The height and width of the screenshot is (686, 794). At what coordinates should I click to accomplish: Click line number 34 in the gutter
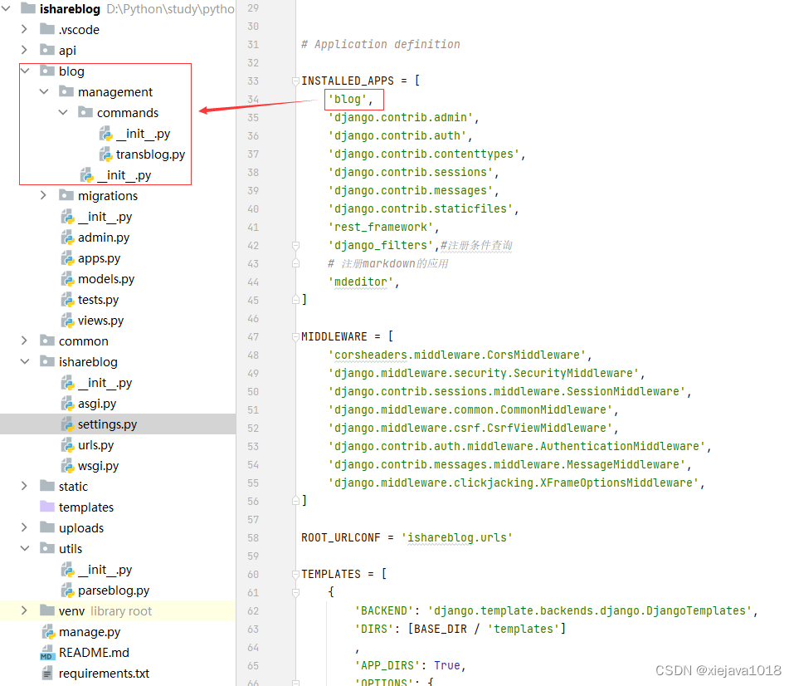pyautogui.click(x=253, y=99)
